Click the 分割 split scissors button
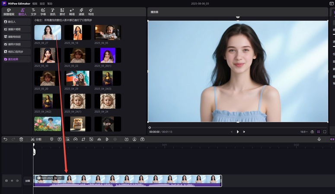The height and width of the screenshot is (194, 335). coord(36,139)
